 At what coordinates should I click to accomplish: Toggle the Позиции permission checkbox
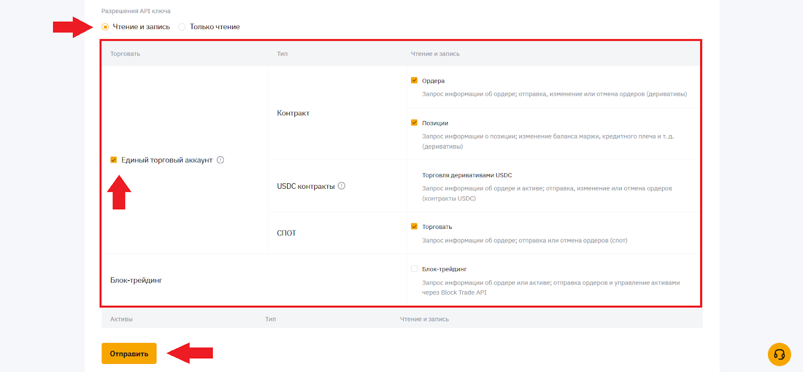click(414, 122)
